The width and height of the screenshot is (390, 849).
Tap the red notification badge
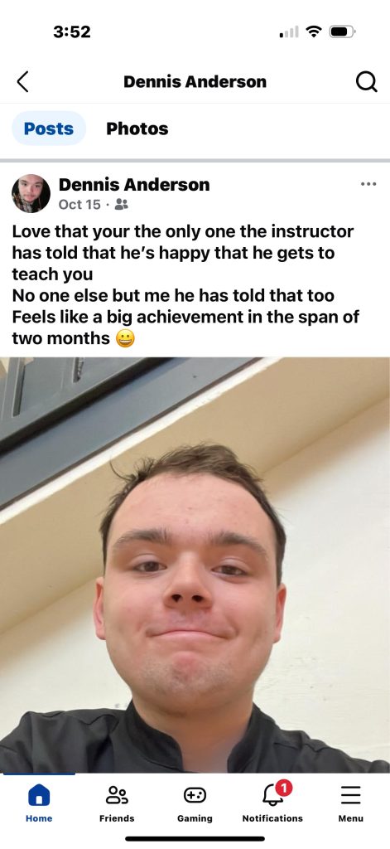283,788
